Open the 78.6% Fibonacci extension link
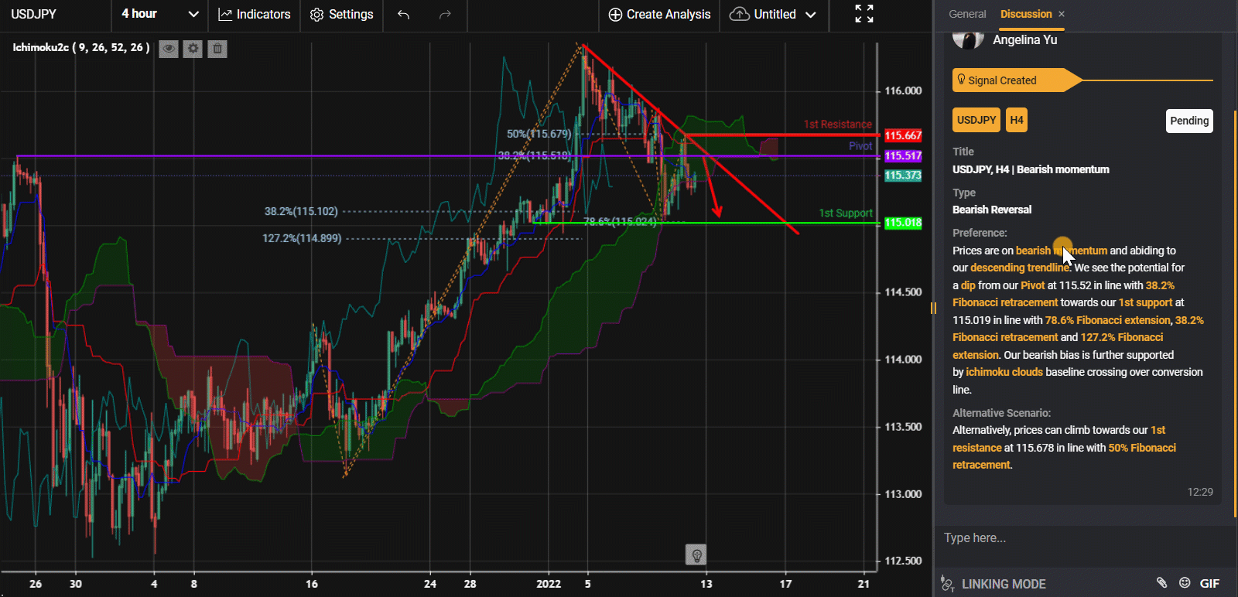Screen dimensions: 1238x597 1108,320
